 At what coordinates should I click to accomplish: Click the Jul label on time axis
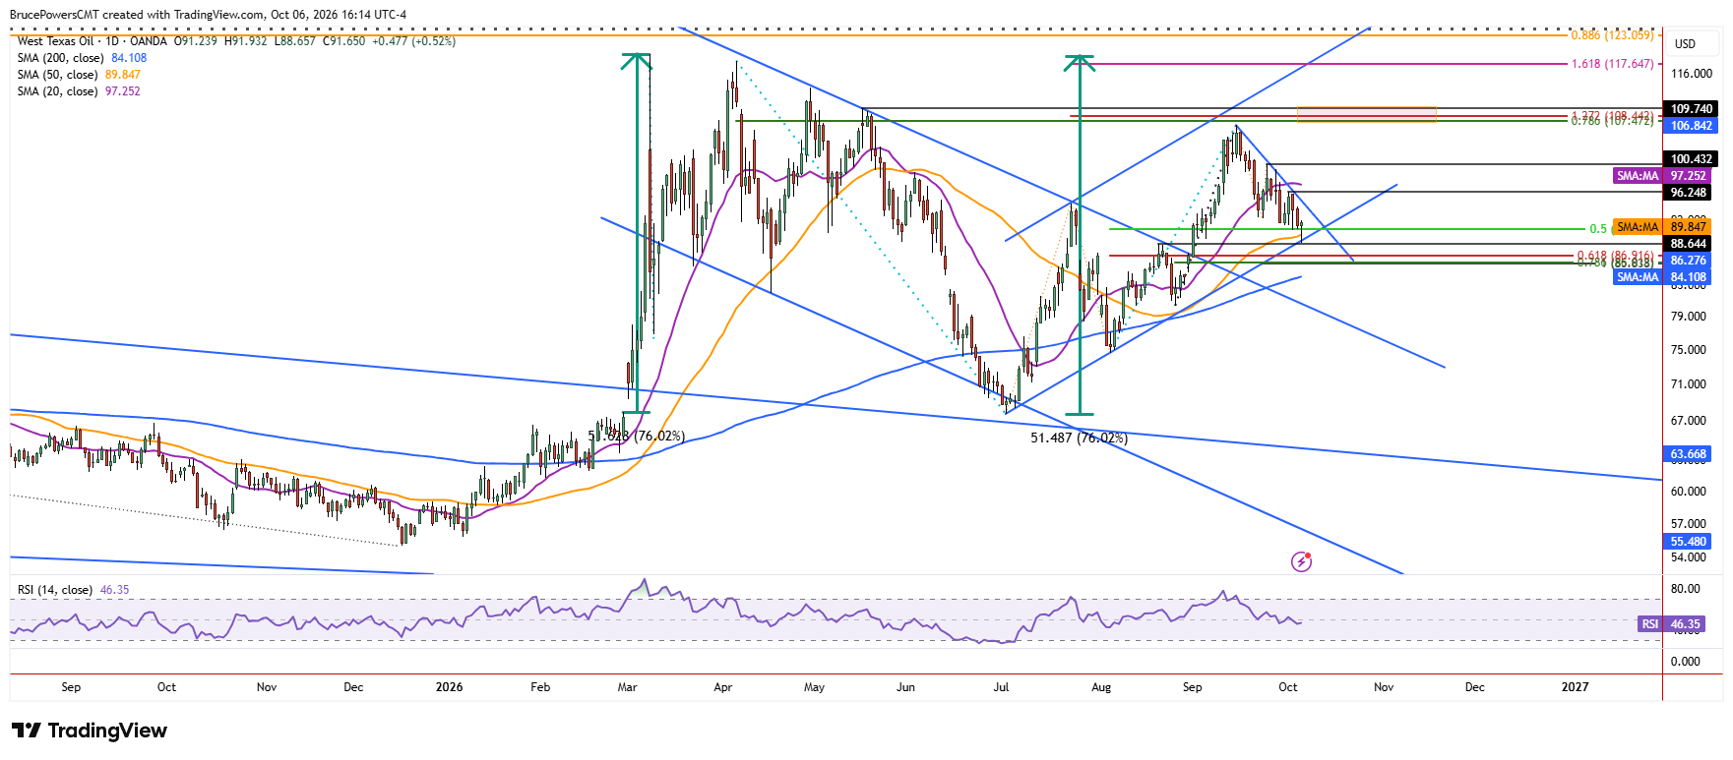(x=1001, y=687)
